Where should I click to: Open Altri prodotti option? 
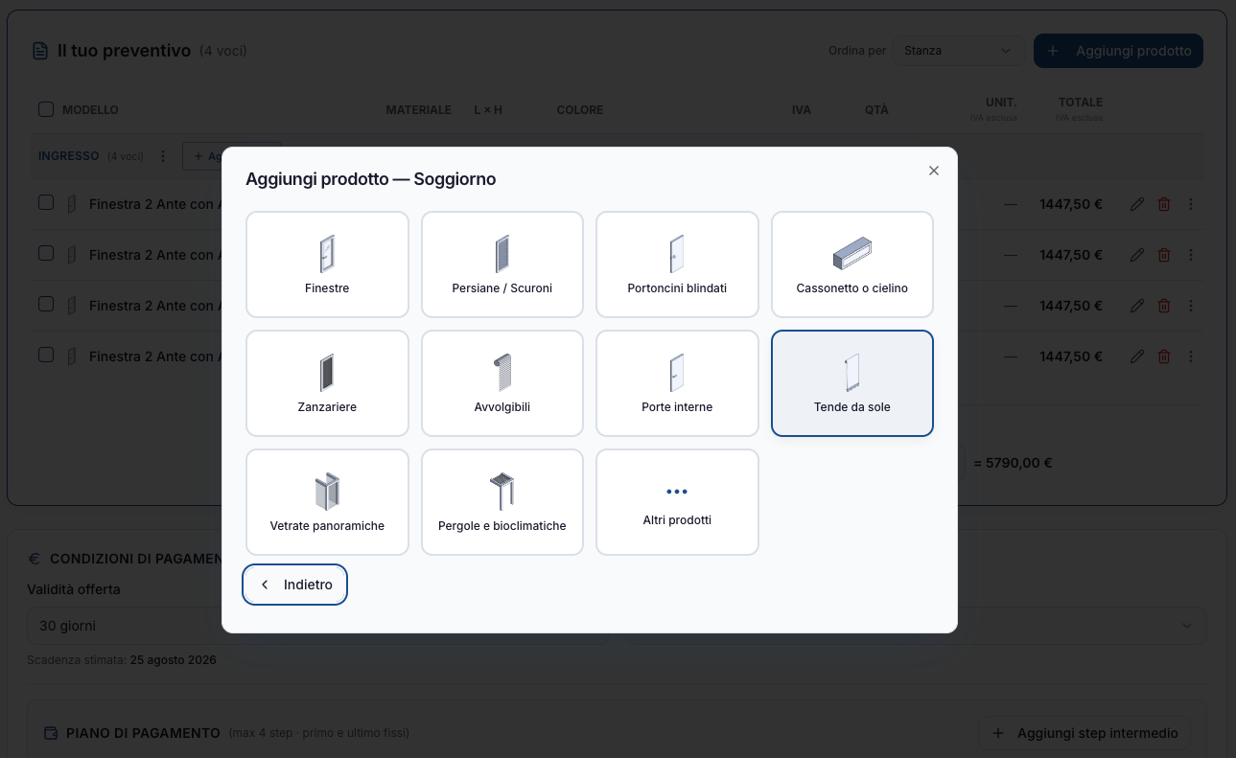click(677, 502)
